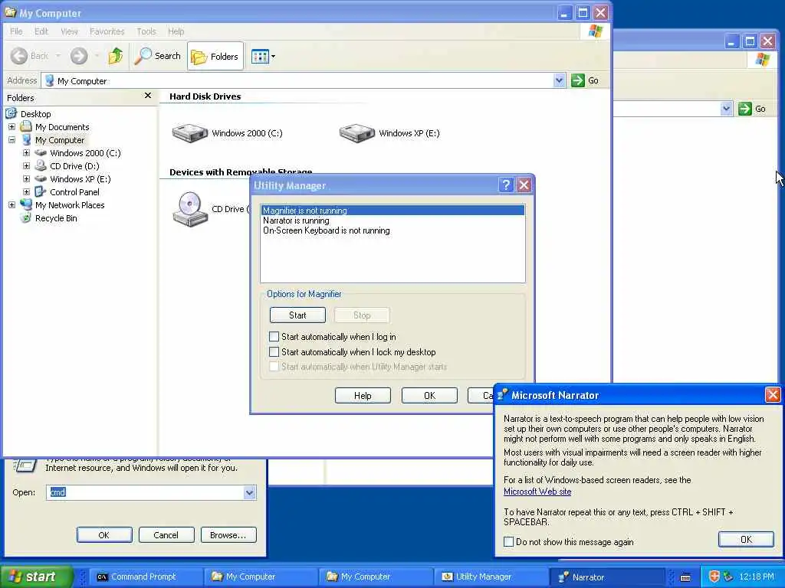The width and height of the screenshot is (785, 588).
Task: Go up one folder level icon
Action: 116,56
